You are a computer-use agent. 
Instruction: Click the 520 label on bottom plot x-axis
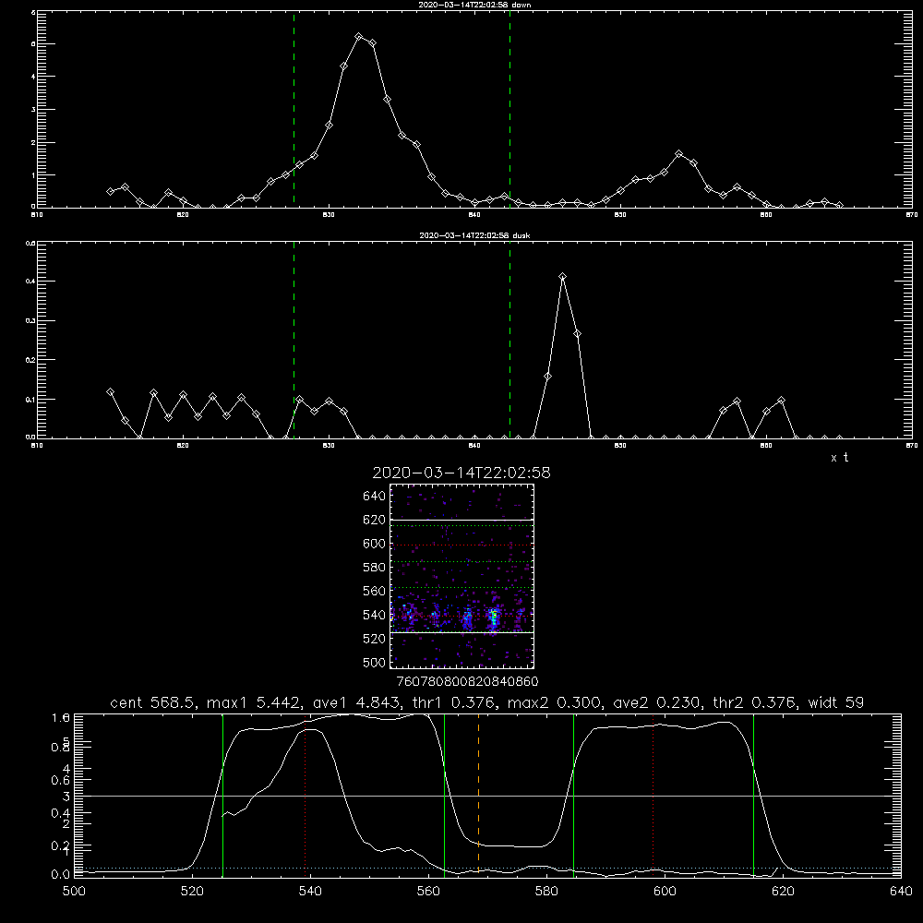(193, 892)
